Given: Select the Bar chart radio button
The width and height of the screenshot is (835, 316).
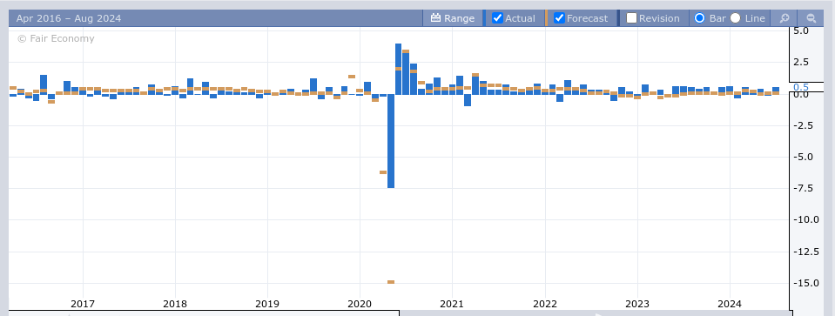Looking at the screenshot, I should pos(700,18).
